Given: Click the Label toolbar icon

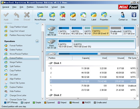Looking at the screenshot, I should pyautogui.click(x=94, y=15).
